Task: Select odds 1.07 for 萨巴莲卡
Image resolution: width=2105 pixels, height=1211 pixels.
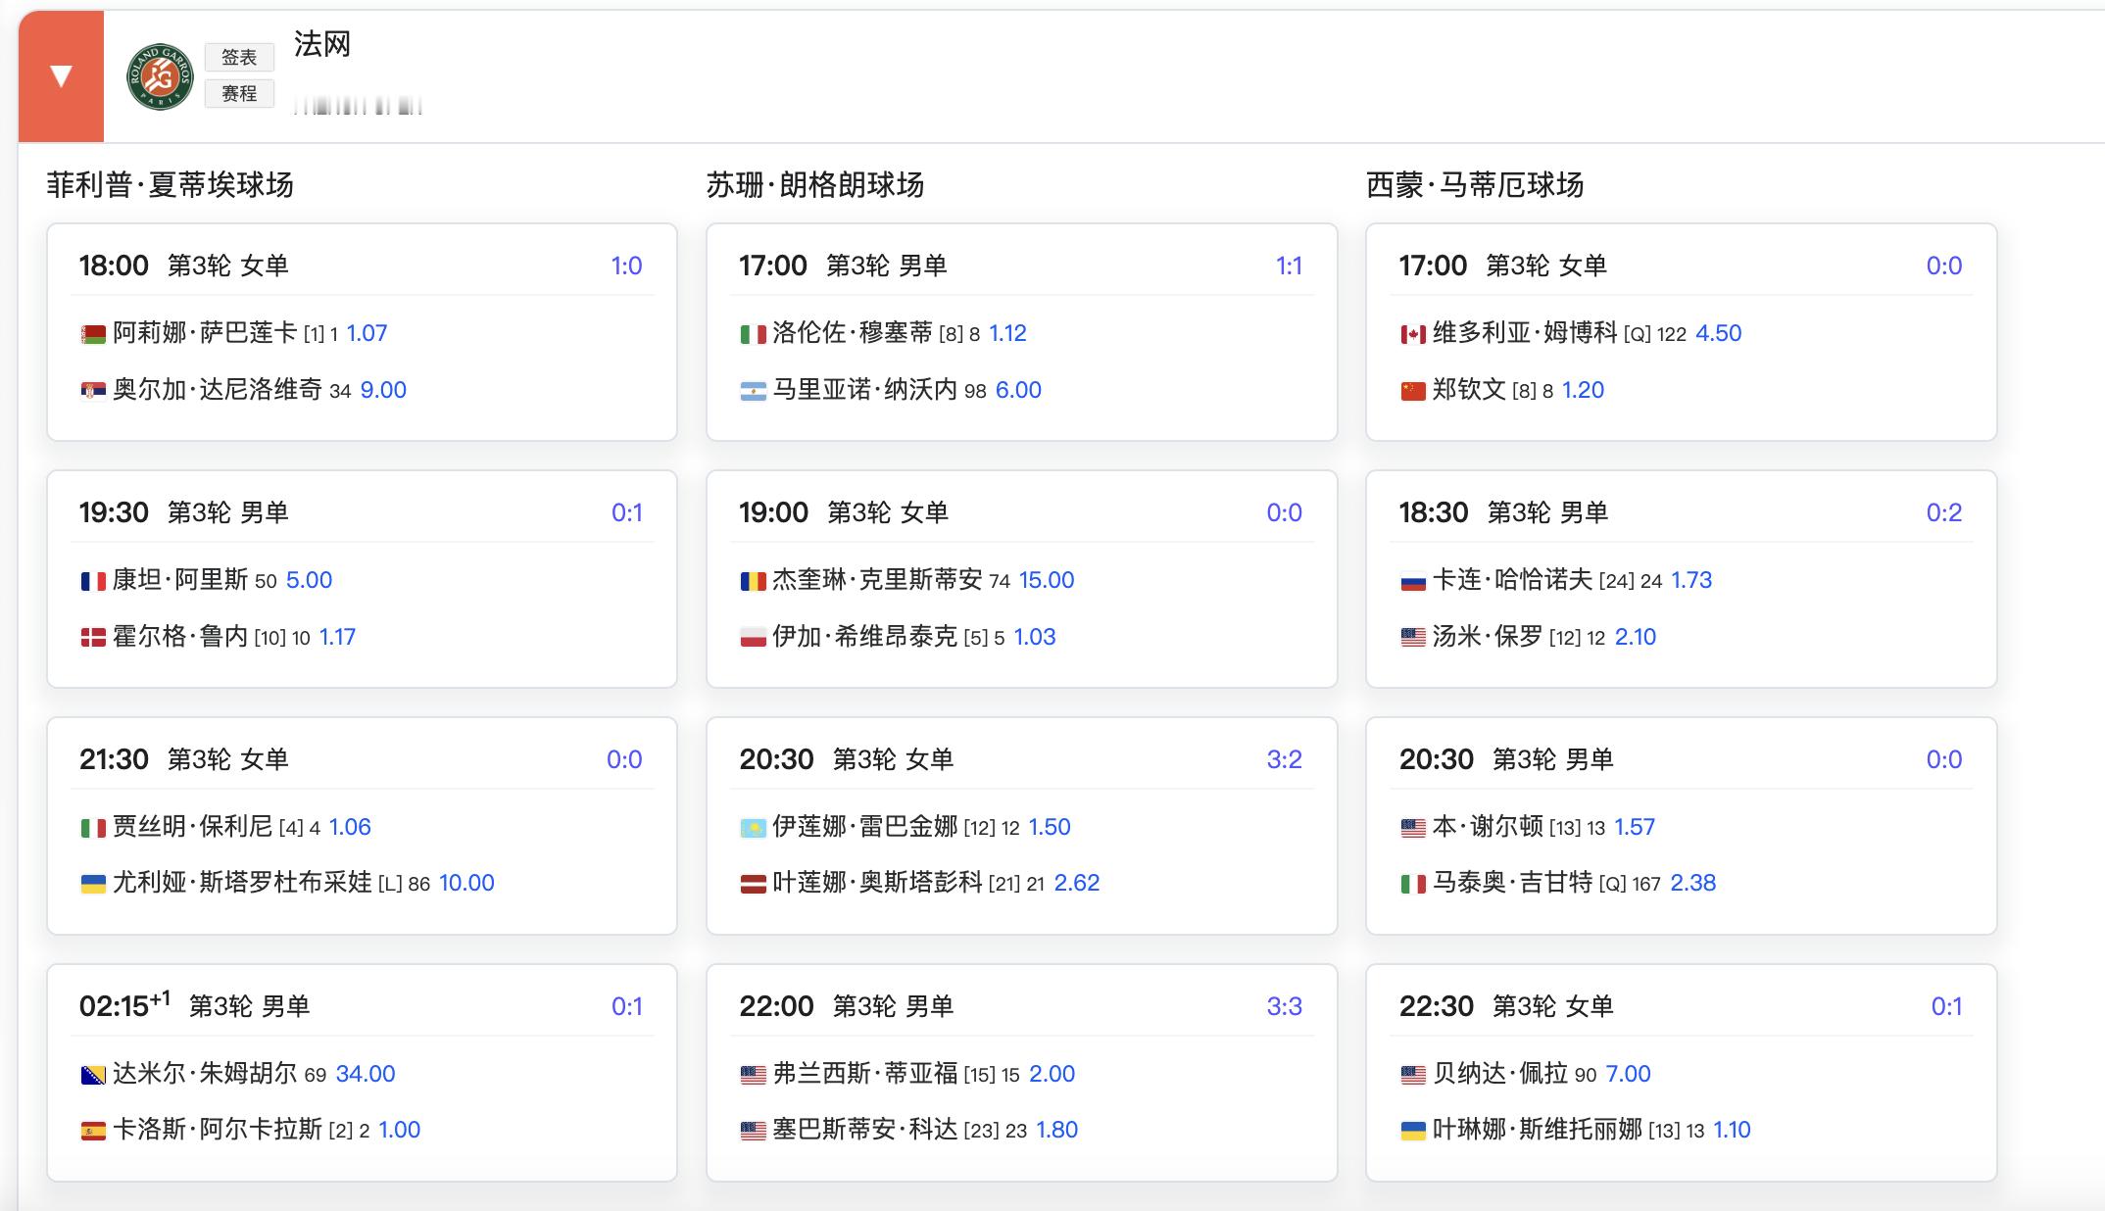Action: [367, 333]
